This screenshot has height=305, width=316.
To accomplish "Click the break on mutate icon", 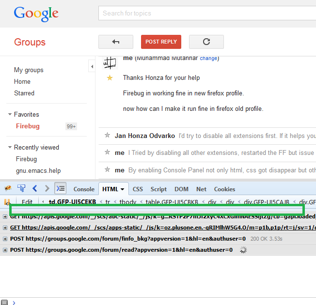I will [x=7, y=202].
